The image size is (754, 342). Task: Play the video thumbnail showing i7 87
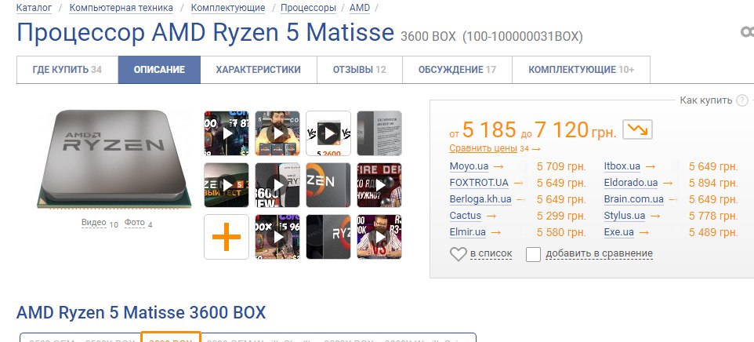(x=227, y=133)
